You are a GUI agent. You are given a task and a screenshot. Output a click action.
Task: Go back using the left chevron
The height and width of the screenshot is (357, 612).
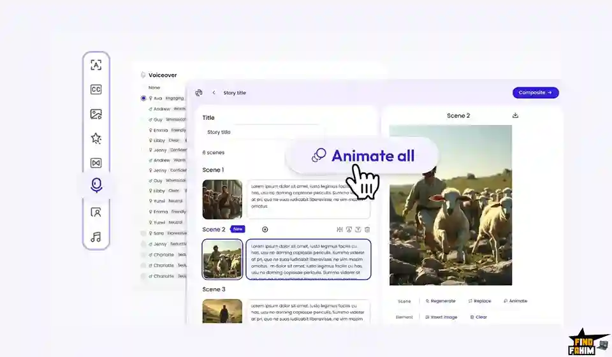pos(214,93)
